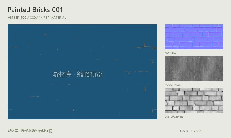Click the 'AMBIENTCG / CC0 / 1K PBR MATERIAL' subtitle

[37, 18]
